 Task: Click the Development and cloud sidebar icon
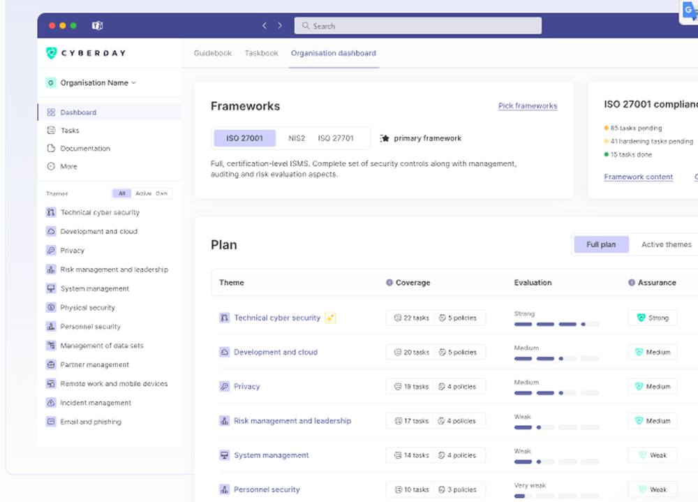point(51,231)
